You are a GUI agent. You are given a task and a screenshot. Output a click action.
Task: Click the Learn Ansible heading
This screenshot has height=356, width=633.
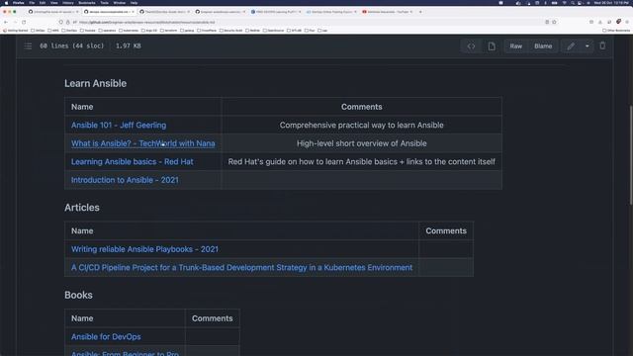click(x=95, y=83)
